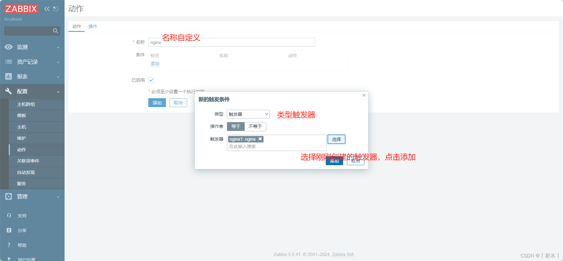
Task: Collapse the 配置 menu chevron
Action: click(58, 92)
